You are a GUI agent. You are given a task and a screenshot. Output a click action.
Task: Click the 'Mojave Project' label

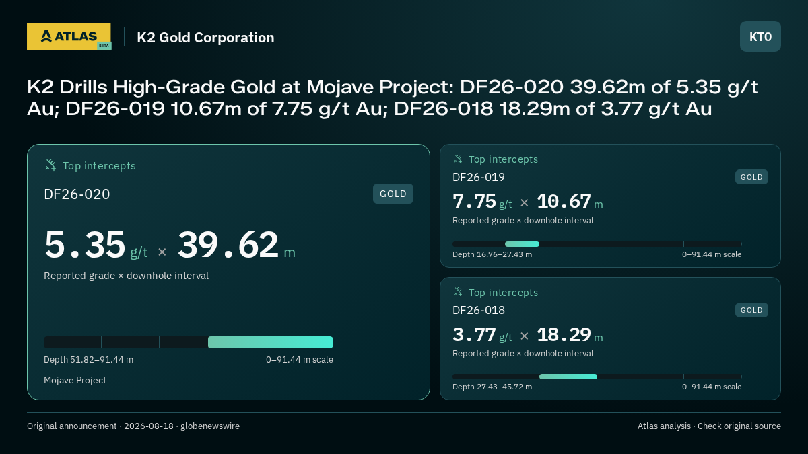(x=75, y=380)
